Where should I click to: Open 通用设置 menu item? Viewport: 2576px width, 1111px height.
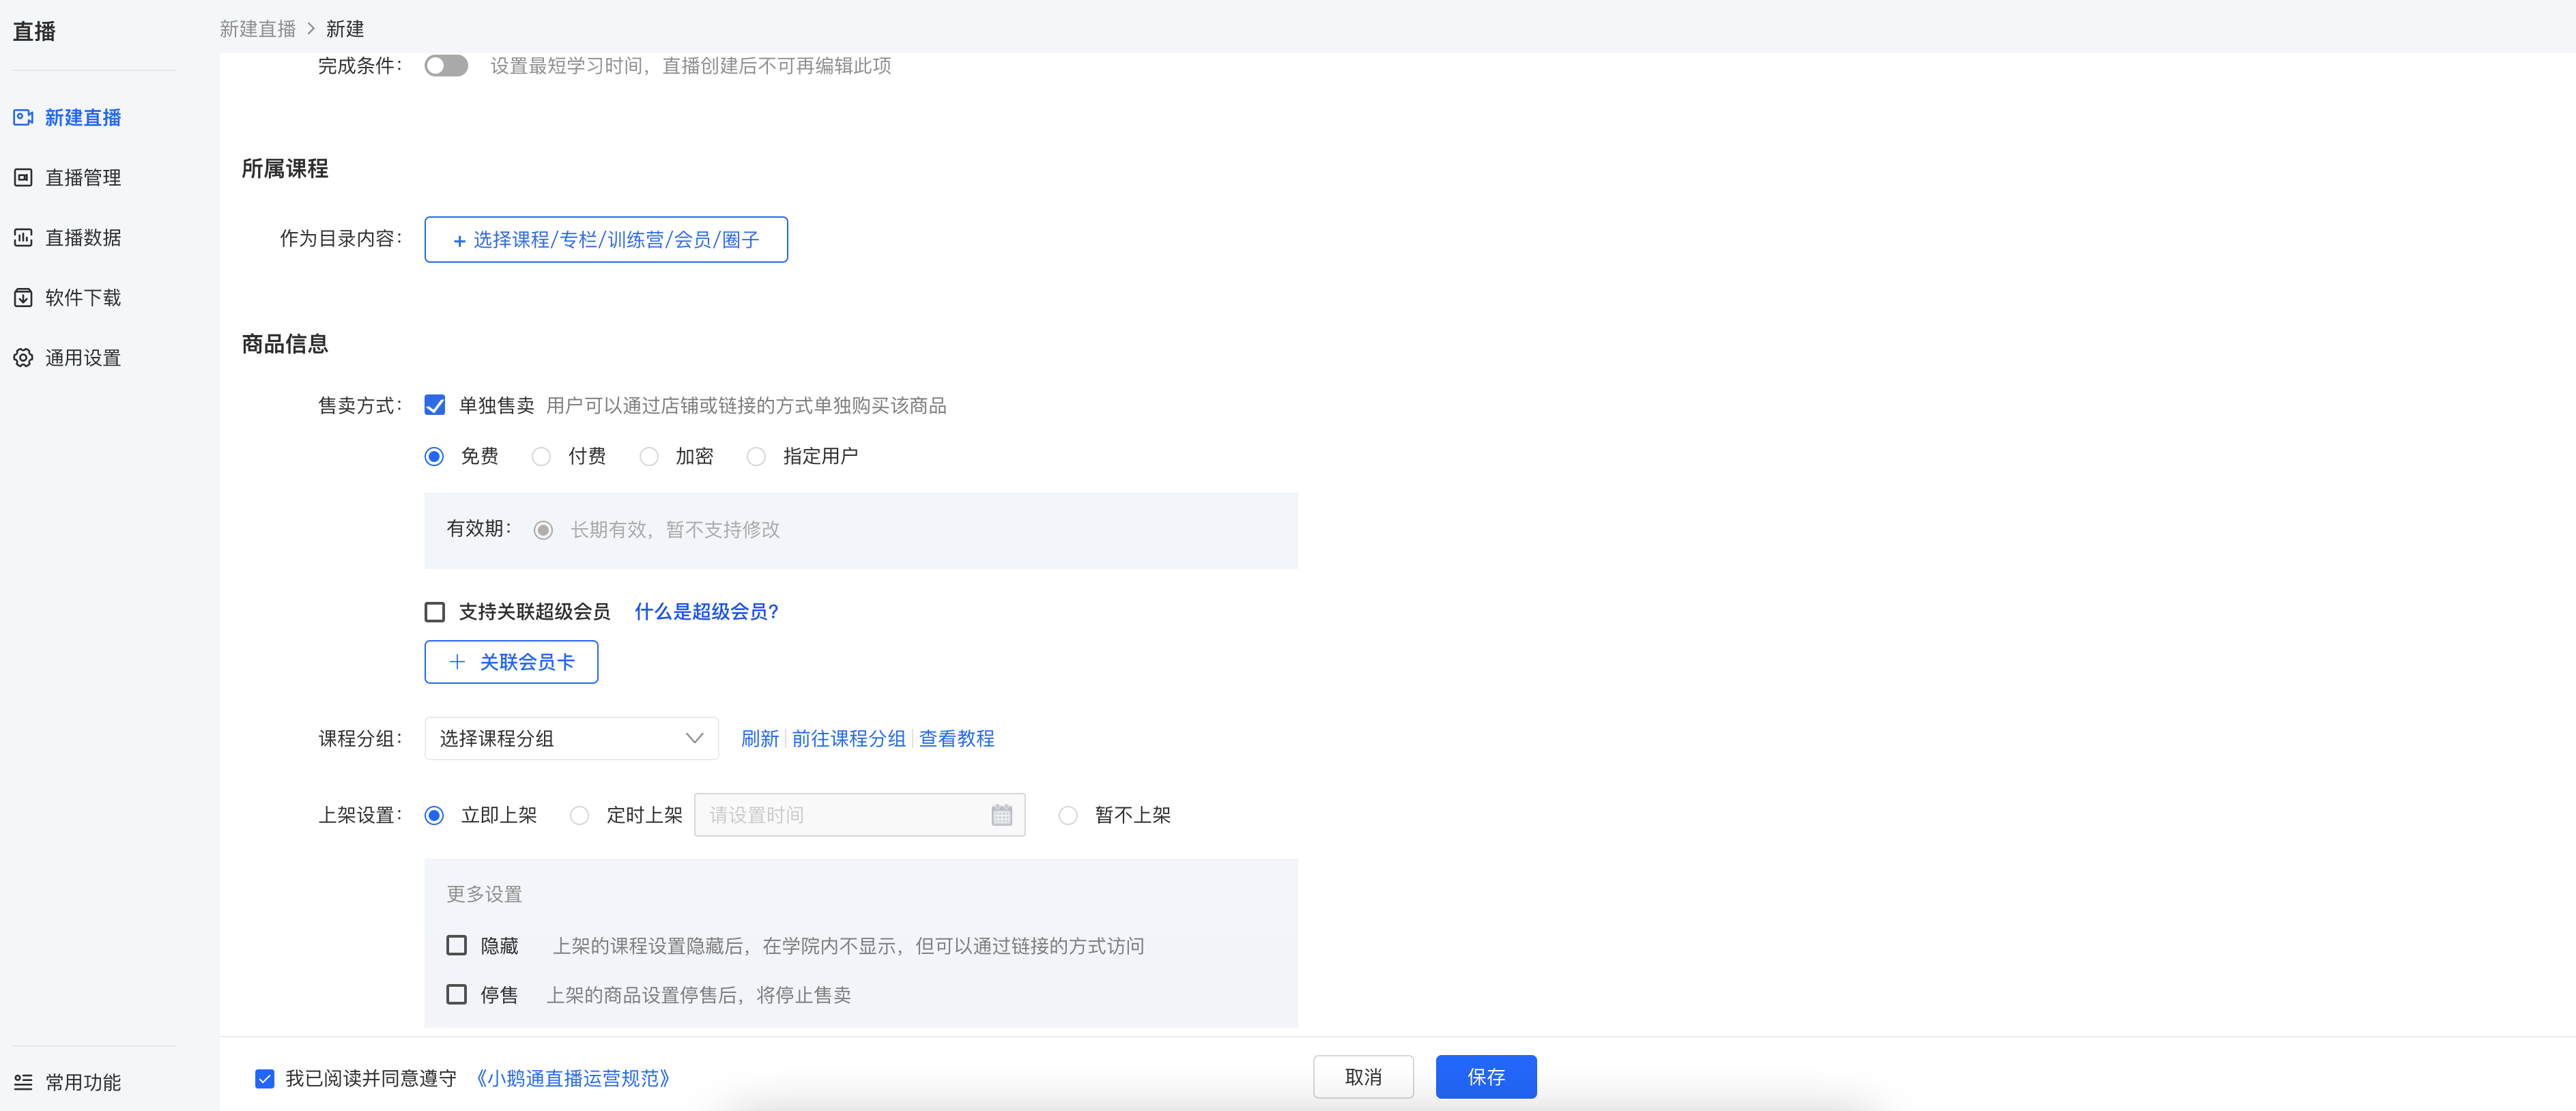pos(83,358)
